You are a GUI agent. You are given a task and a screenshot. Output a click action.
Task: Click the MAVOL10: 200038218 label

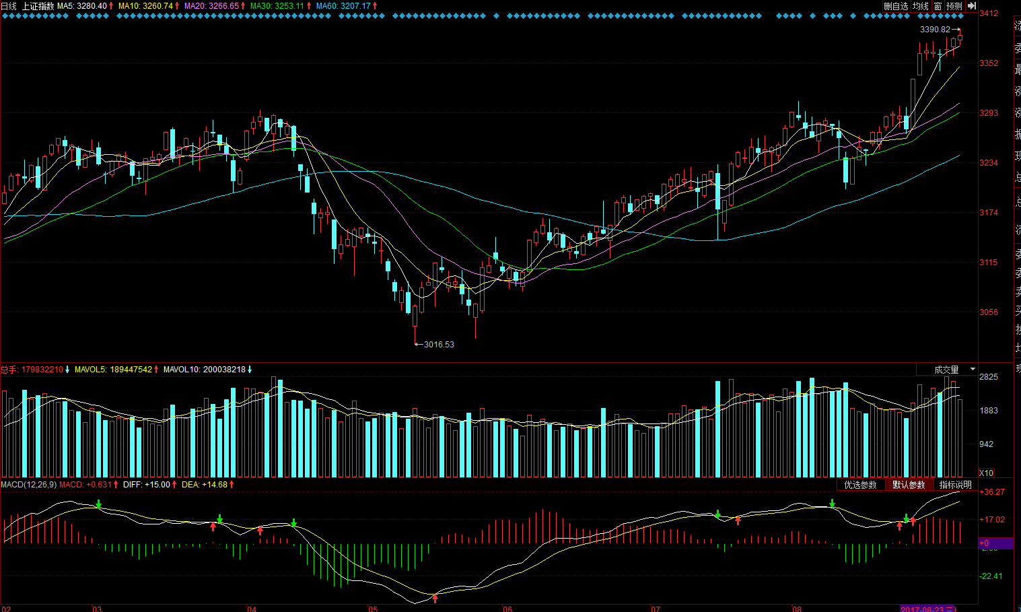click(x=205, y=370)
